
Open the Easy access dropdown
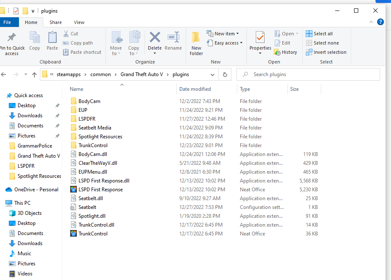click(226, 43)
